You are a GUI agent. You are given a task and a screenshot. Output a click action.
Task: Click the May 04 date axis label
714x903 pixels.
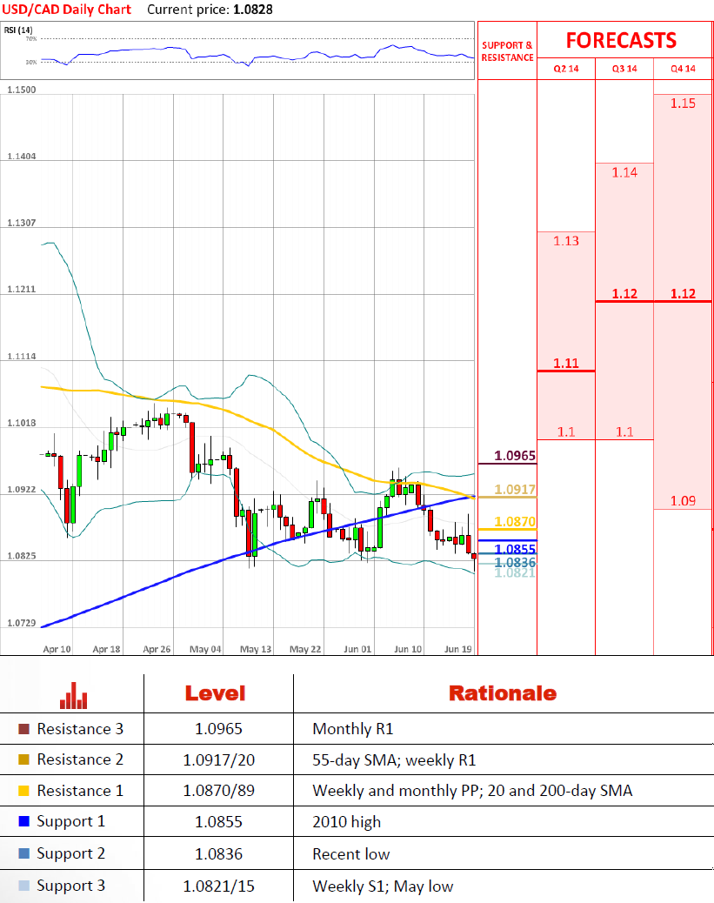[x=205, y=649]
